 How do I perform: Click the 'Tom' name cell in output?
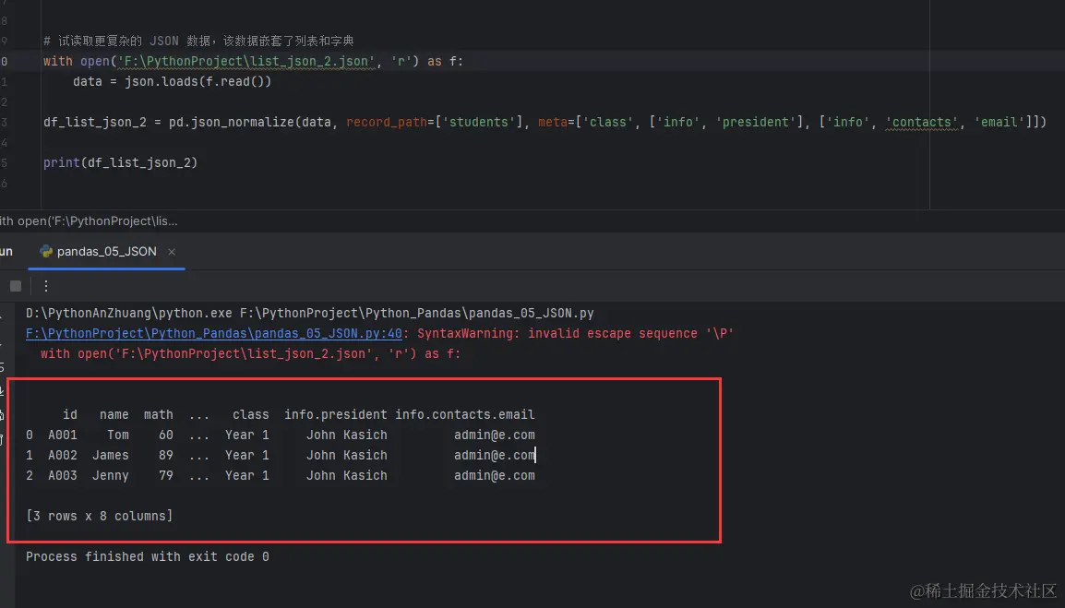[117, 435]
